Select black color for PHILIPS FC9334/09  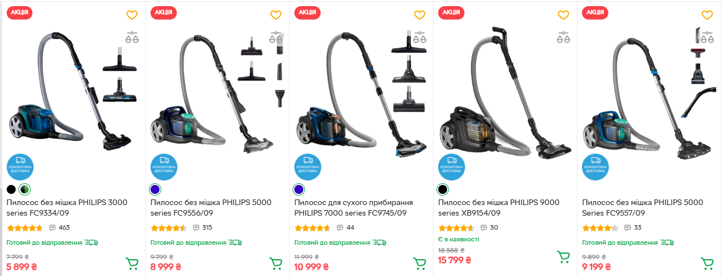pyautogui.click(x=11, y=189)
